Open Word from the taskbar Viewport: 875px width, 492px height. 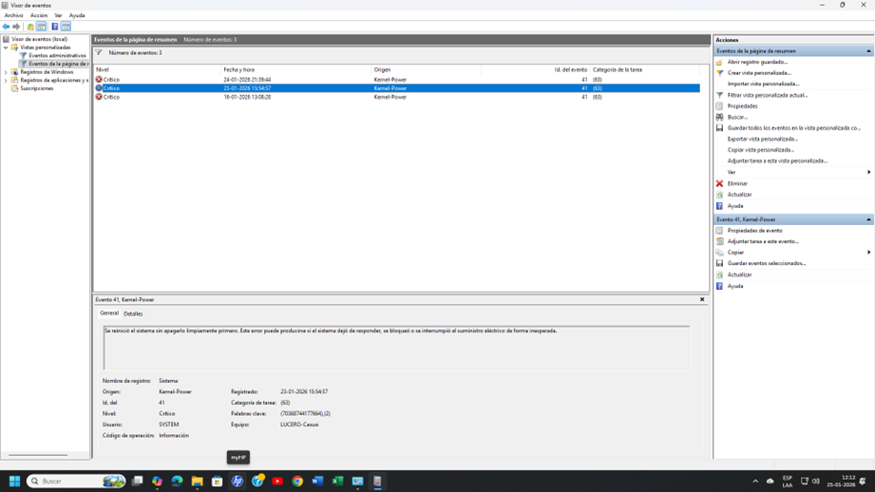click(x=317, y=481)
